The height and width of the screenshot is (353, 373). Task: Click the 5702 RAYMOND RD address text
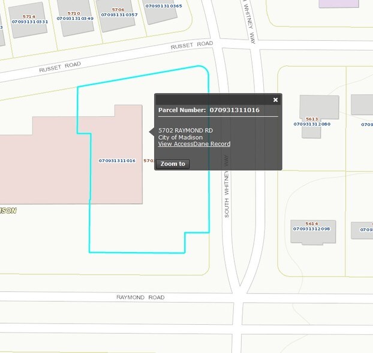coord(185,130)
